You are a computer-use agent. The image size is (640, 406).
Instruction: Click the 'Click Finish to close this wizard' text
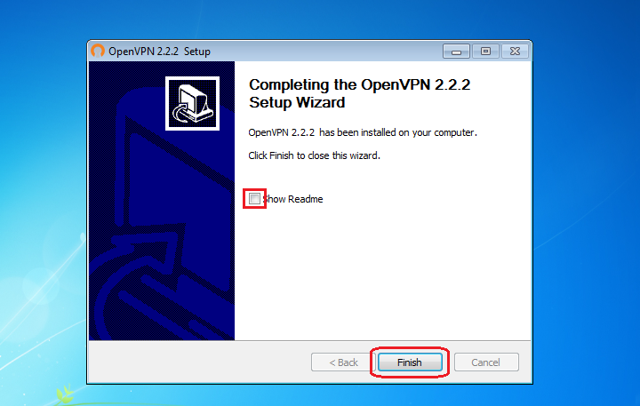click(x=315, y=155)
